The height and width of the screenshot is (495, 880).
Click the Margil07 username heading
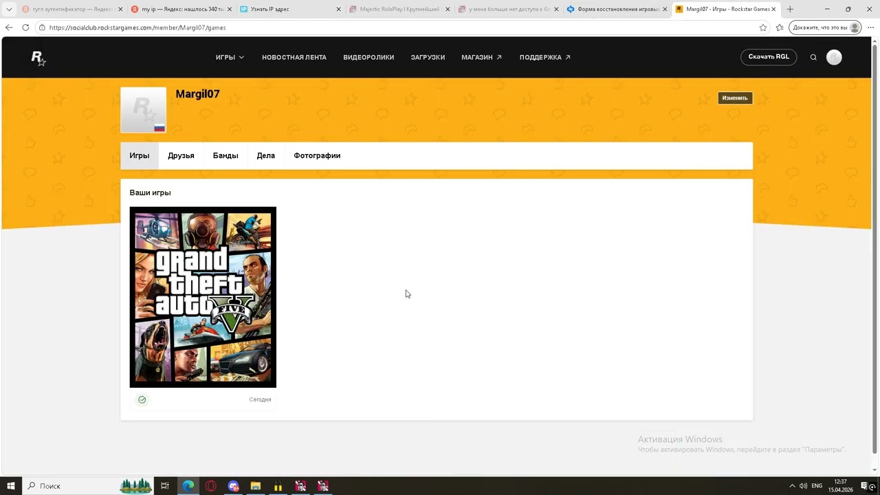(197, 94)
